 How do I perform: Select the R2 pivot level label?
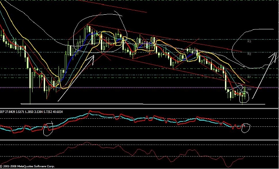coord(249,54)
